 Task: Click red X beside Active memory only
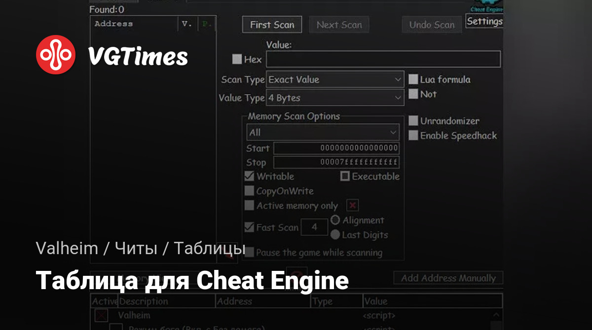(352, 205)
